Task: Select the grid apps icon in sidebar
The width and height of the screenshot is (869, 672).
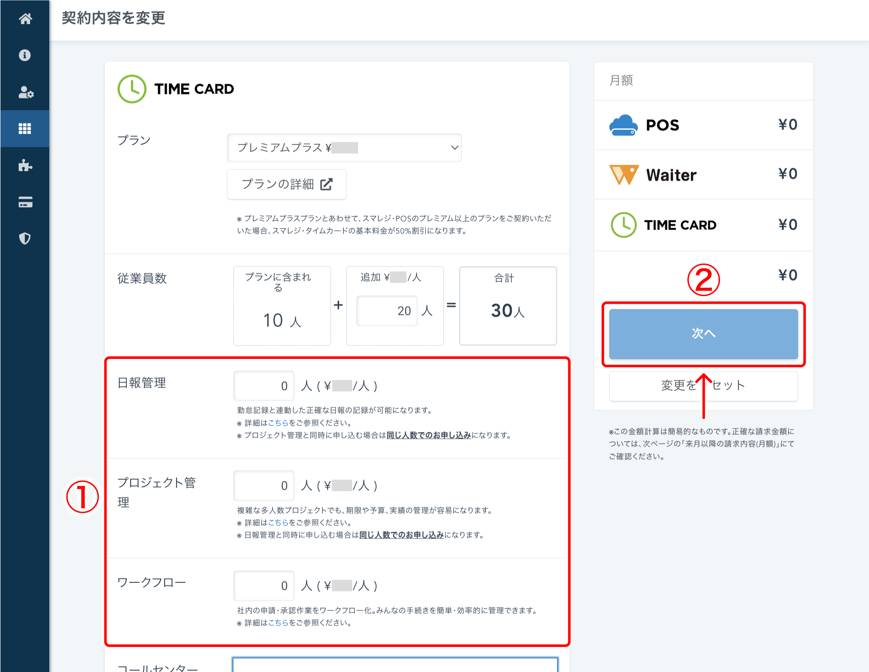Action: [x=25, y=129]
